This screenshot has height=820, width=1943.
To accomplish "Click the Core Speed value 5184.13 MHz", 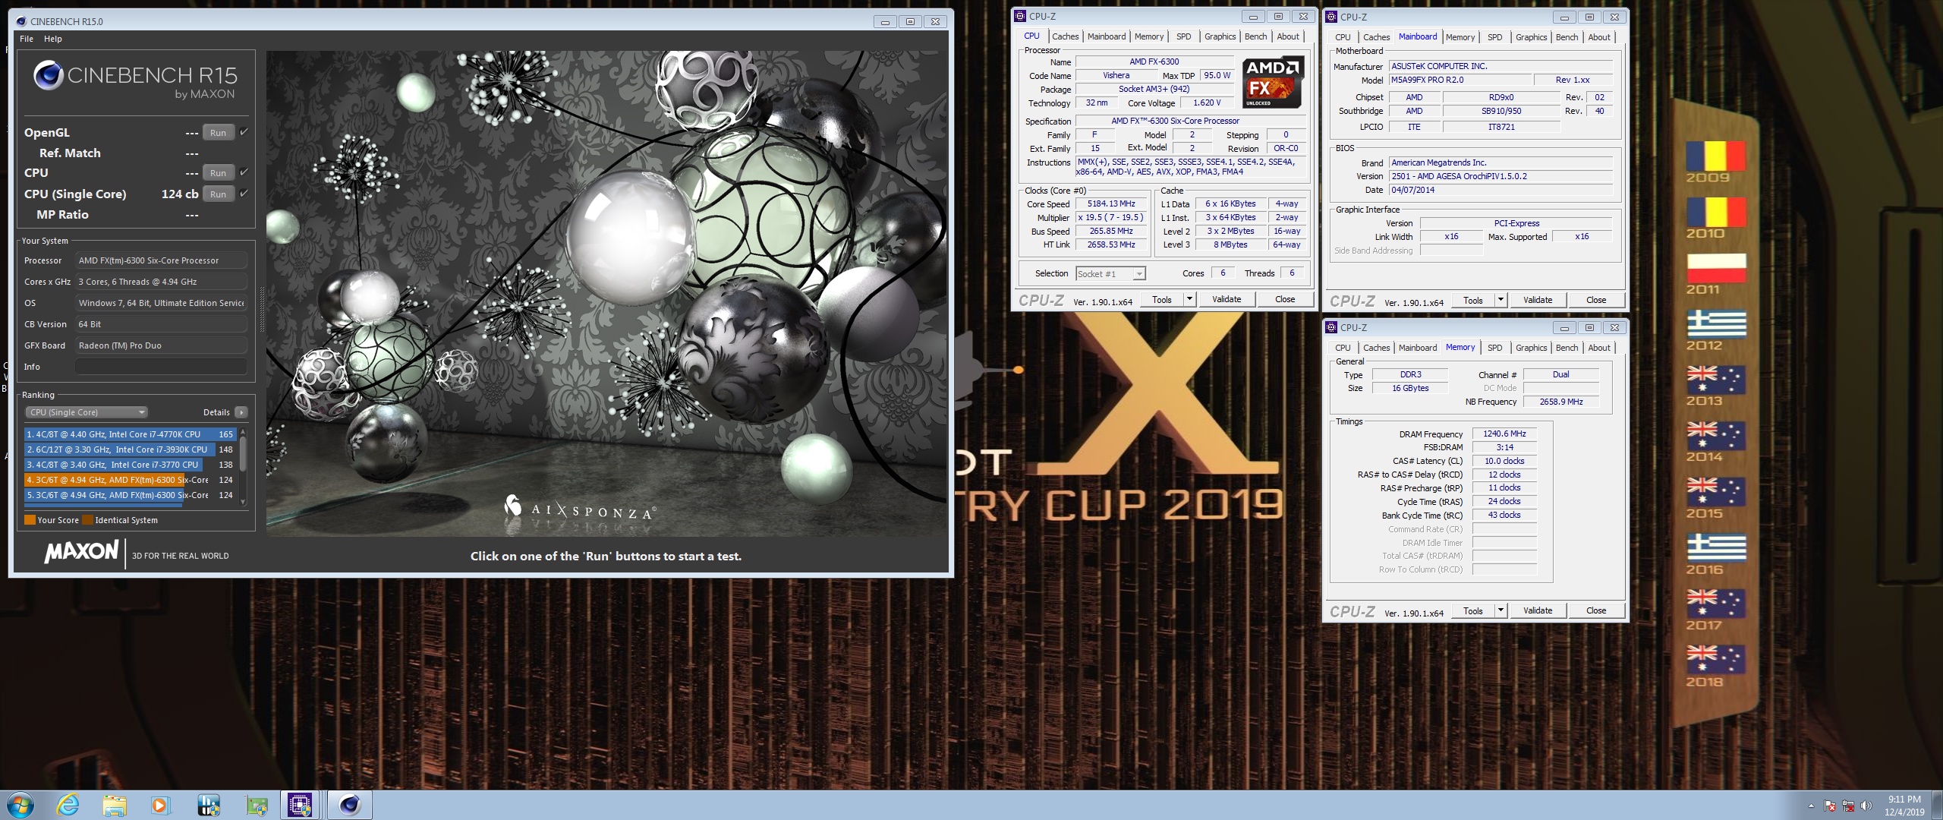I will tap(1111, 203).
